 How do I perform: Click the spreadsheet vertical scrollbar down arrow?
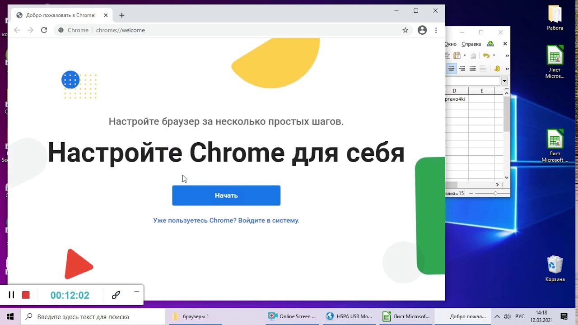pyautogui.click(x=507, y=178)
